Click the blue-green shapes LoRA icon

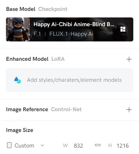click(17, 80)
